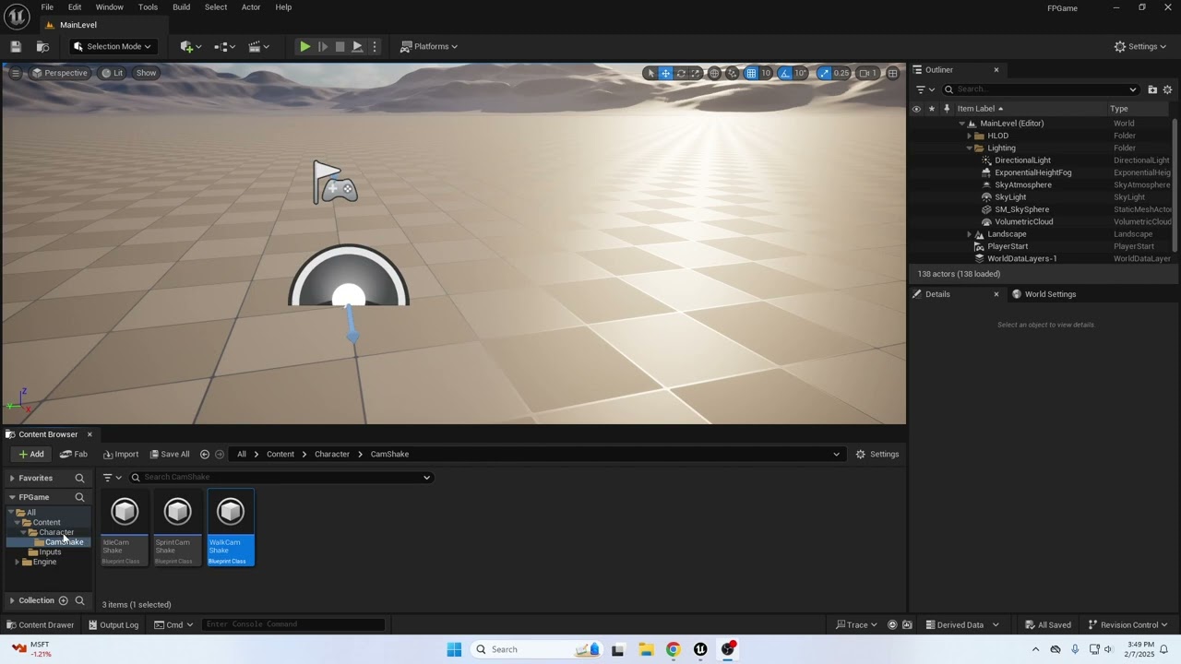Open the Build menu
This screenshot has width=1181, height=664.
coord(182,7)
